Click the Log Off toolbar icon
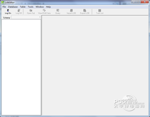 (x=19, y=10)
